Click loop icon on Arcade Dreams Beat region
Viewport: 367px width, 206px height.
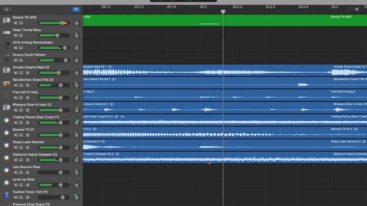coord(110,67)
